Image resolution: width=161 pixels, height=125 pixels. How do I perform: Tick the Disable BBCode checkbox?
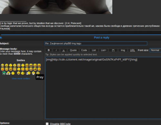(47, 124)
